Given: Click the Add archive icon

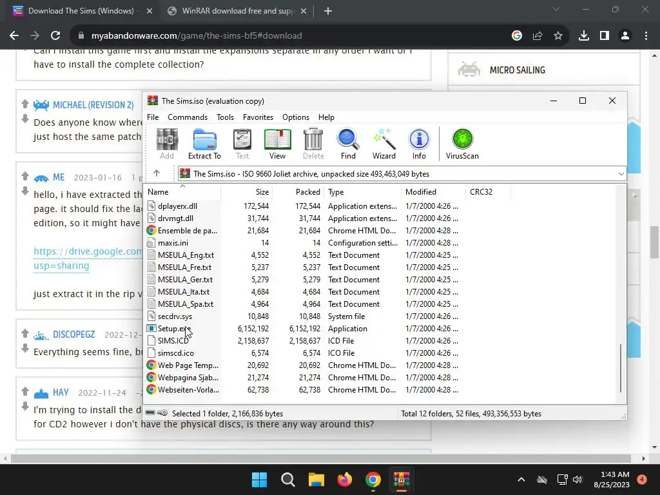Looking at the screenshot, I should pos(167,144).
